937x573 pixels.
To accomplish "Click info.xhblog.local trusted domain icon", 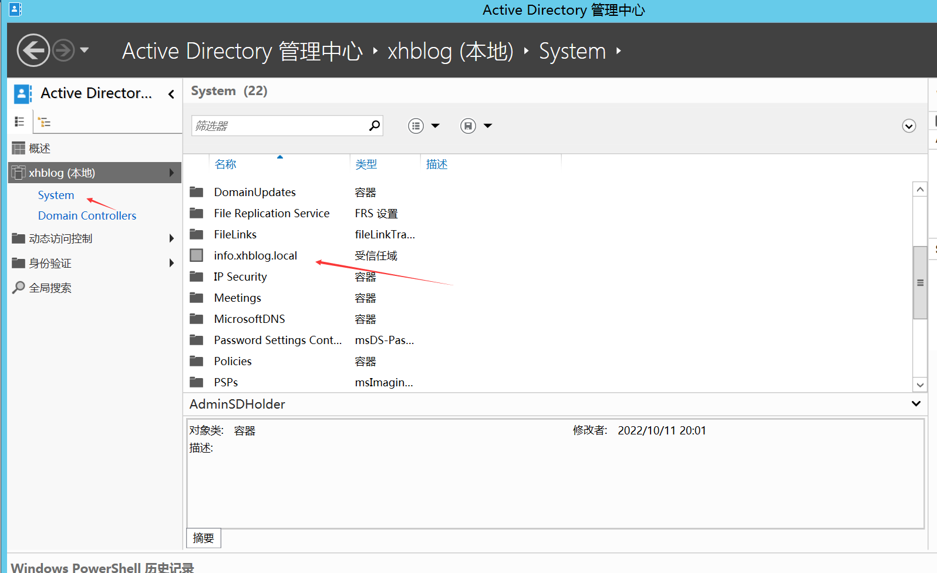I will coord(197,255).
